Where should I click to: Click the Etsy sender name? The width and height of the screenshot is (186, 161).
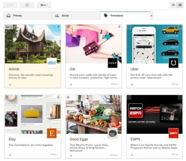pos(12,139)
